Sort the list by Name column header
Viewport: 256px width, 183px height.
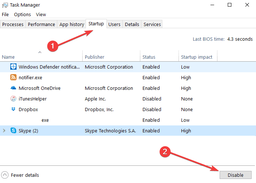coord(8,57)
